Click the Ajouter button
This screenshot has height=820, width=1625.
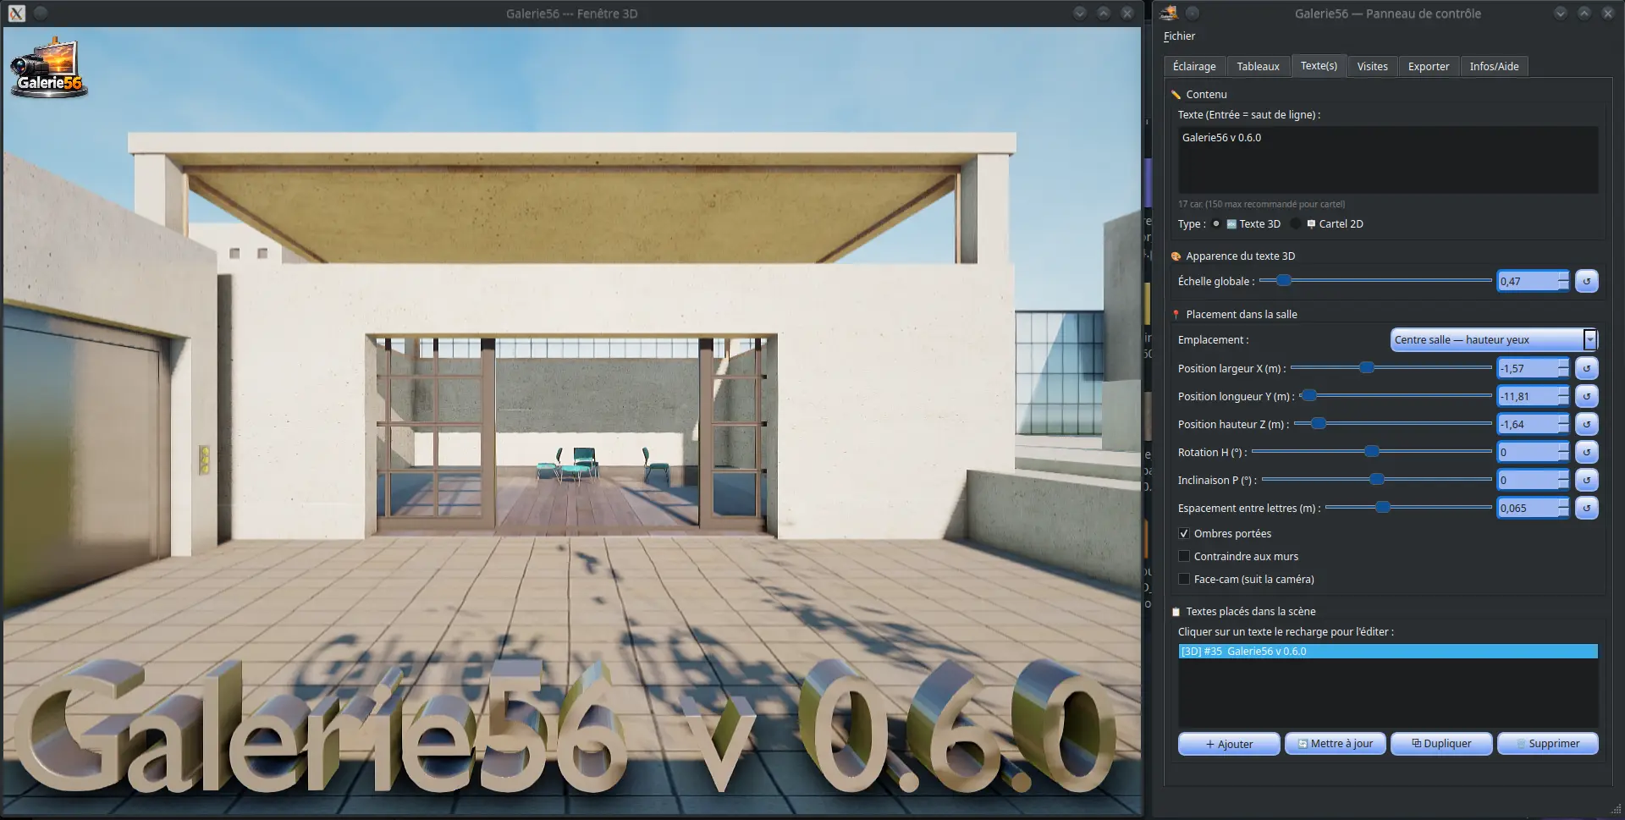point(1229,744)
